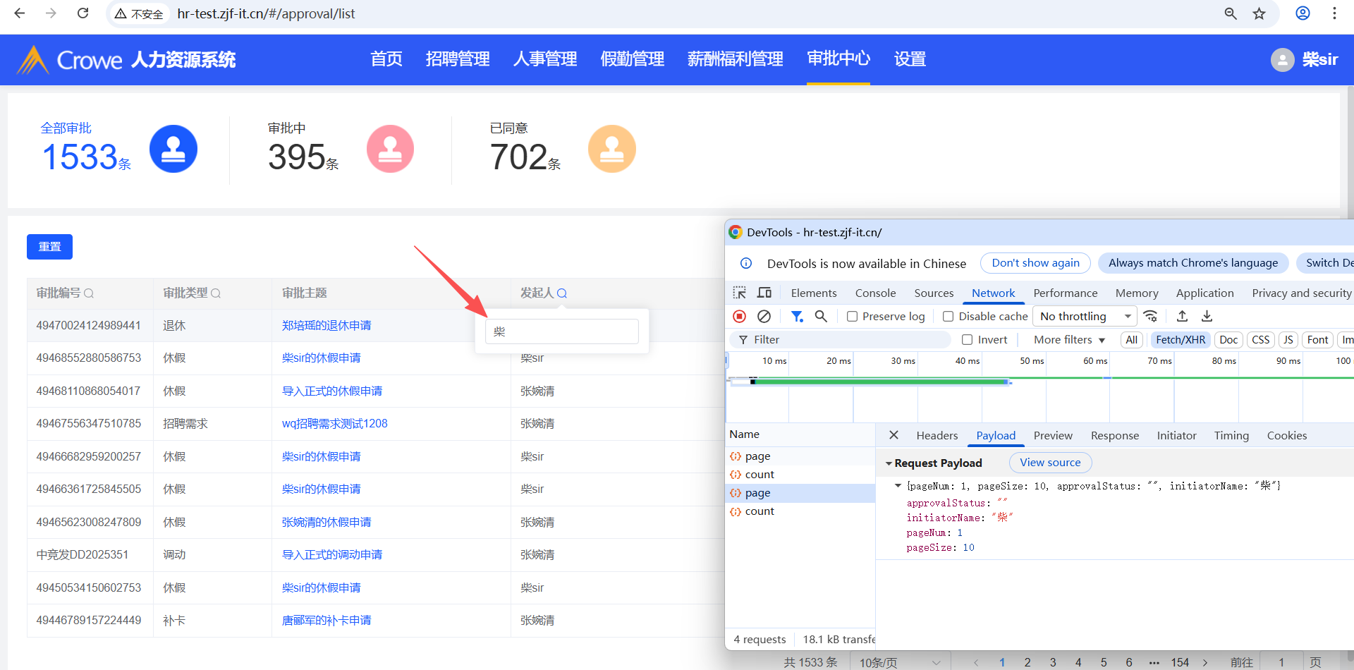
Task: Click the pink 审批中 person icon
Action: pos(390,149)
